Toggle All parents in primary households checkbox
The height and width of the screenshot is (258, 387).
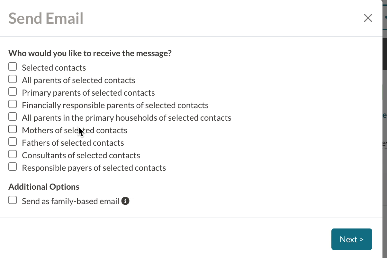click(x=13, y=116)
